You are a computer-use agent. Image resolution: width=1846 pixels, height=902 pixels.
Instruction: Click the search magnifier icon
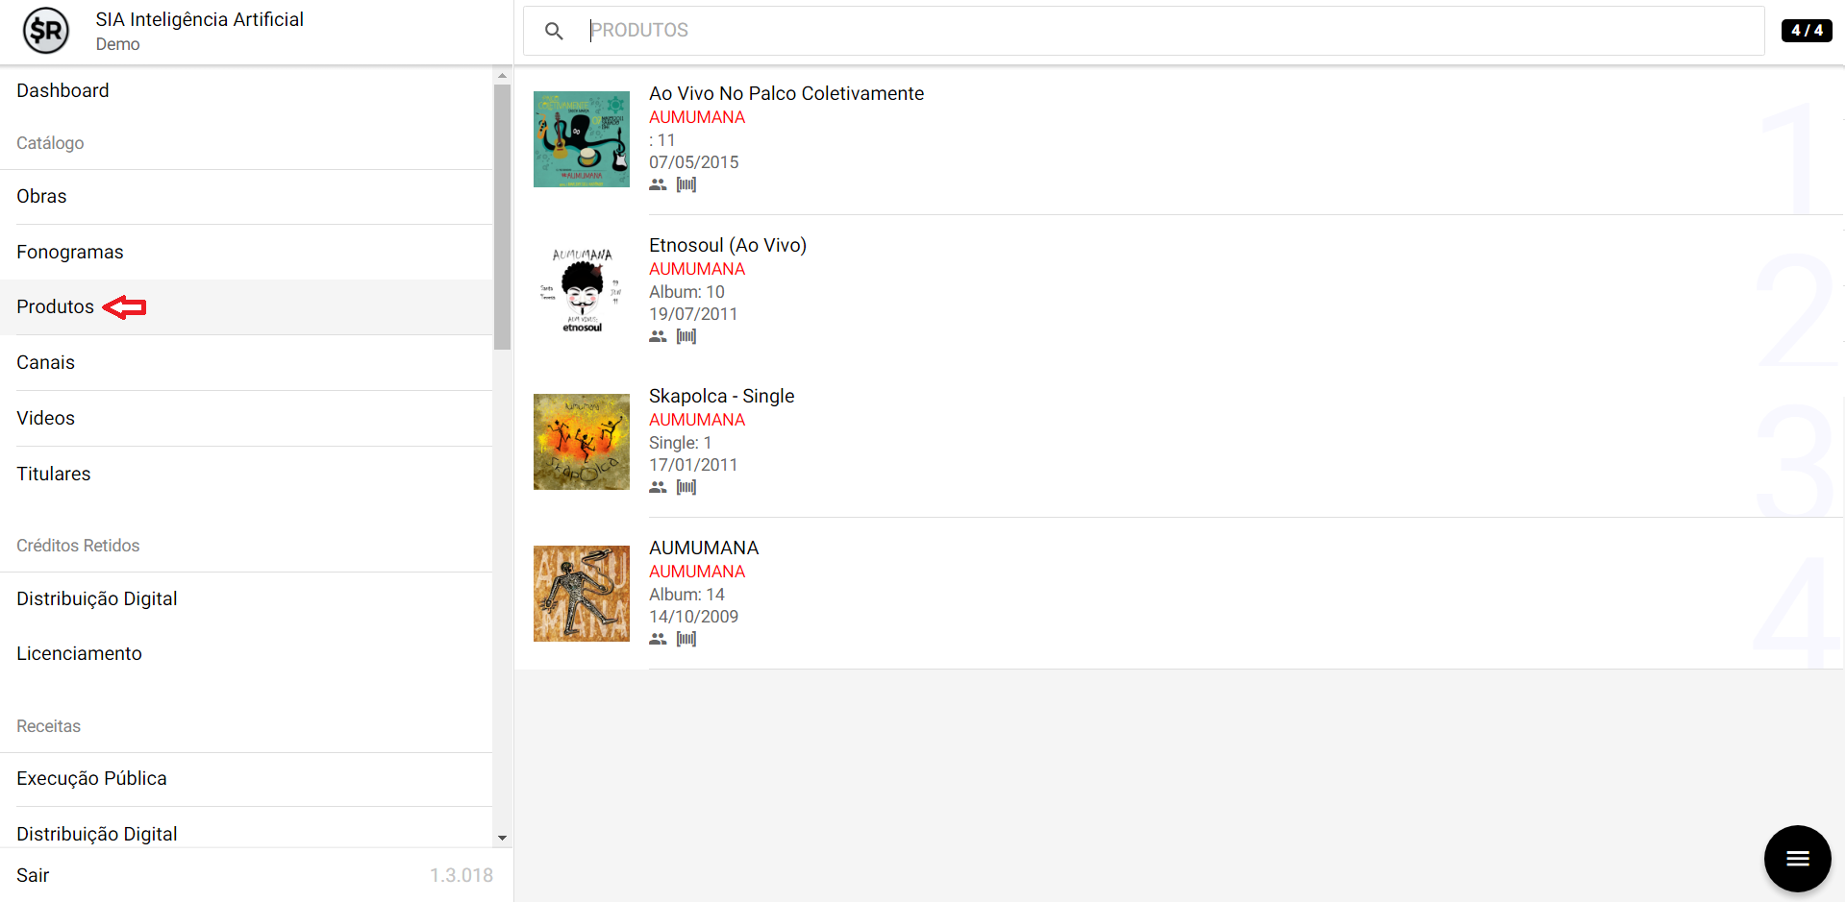[x=554, y=31]
